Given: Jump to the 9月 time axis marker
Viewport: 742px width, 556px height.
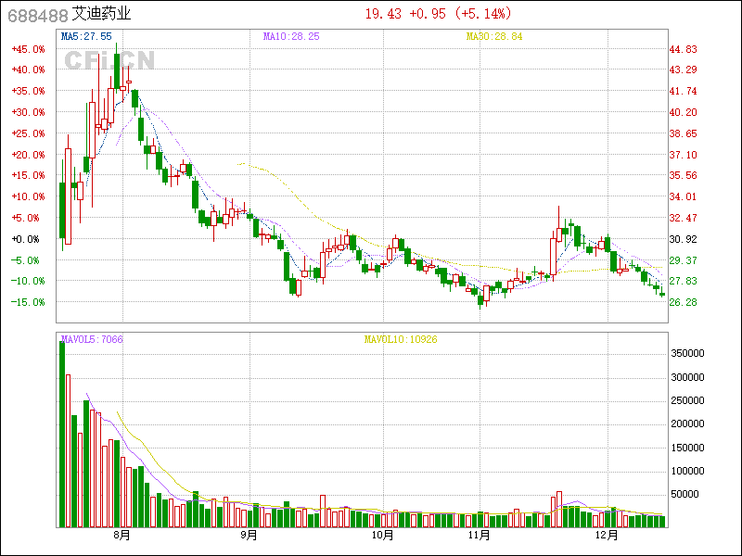Looking at the screenshot, I should click(248, 536).
